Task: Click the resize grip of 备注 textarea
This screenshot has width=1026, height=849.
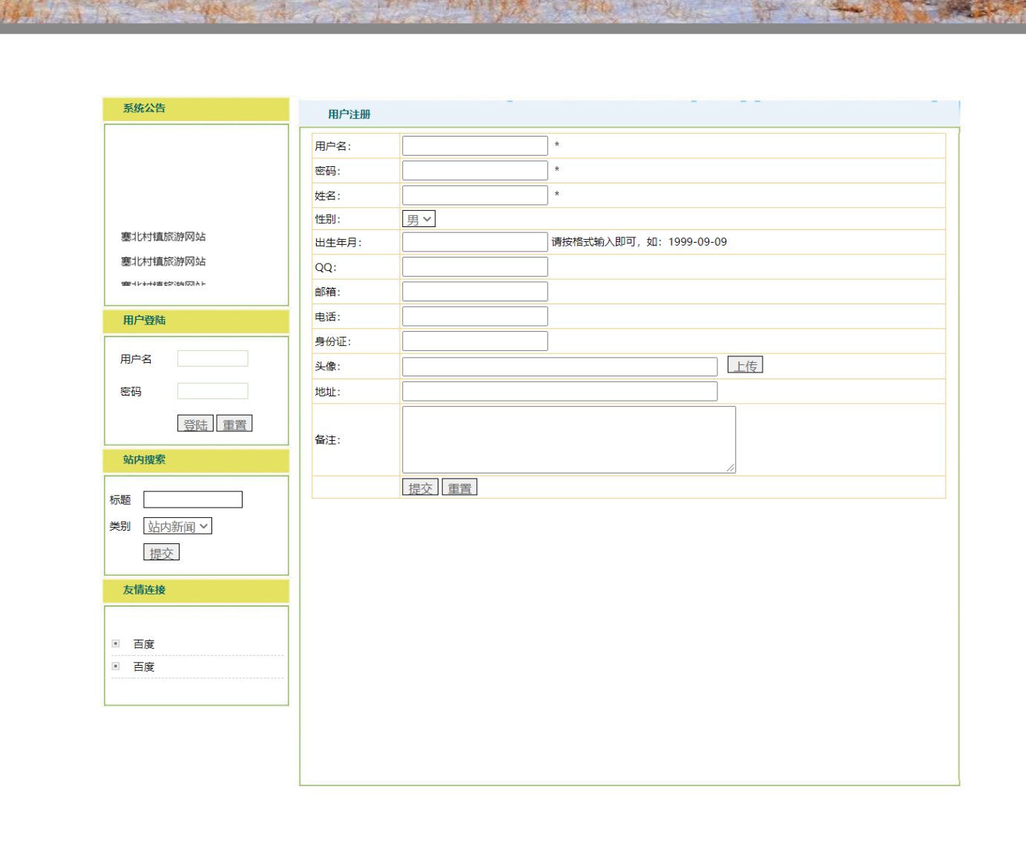Action: point(731,468)
